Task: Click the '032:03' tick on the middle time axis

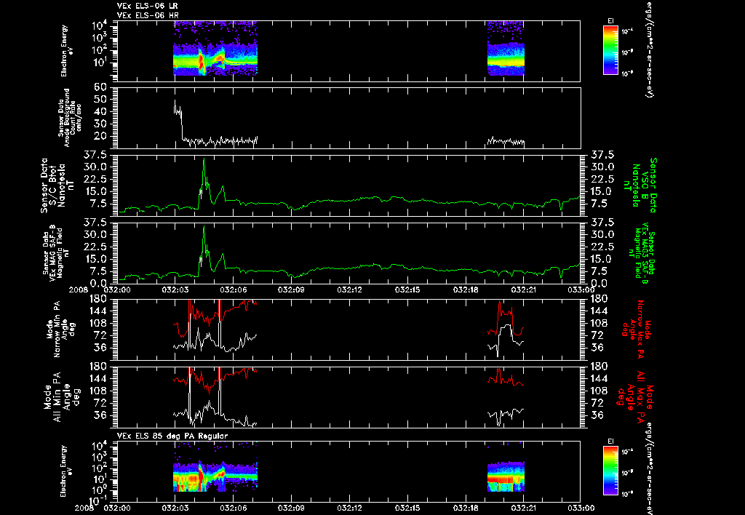Action: (175, 290)
